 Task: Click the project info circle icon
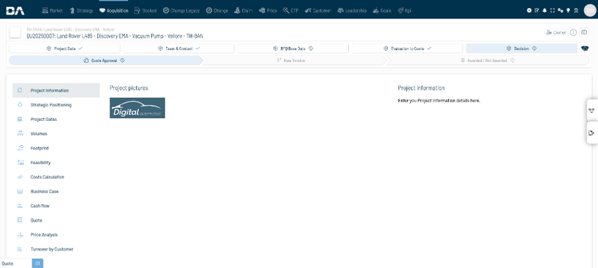pos(573,32)
